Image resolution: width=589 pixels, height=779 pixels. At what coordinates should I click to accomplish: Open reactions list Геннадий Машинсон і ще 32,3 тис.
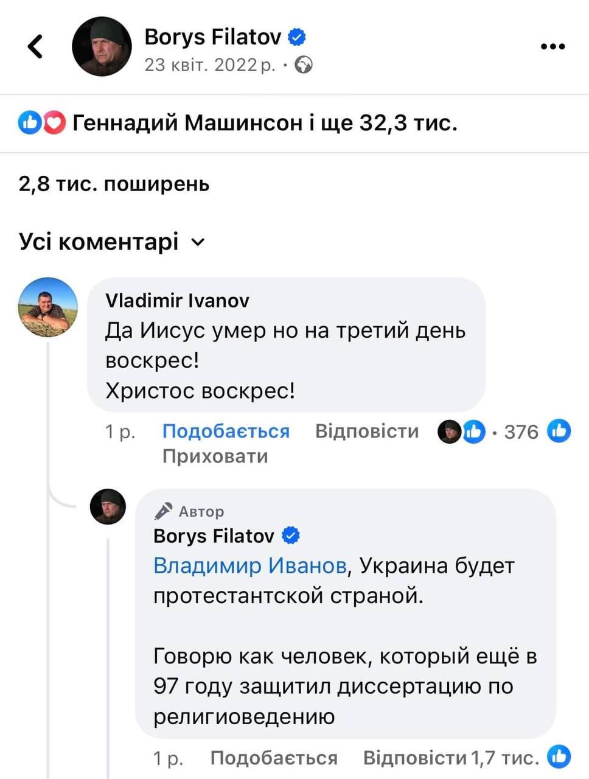[x=264, y=124]
